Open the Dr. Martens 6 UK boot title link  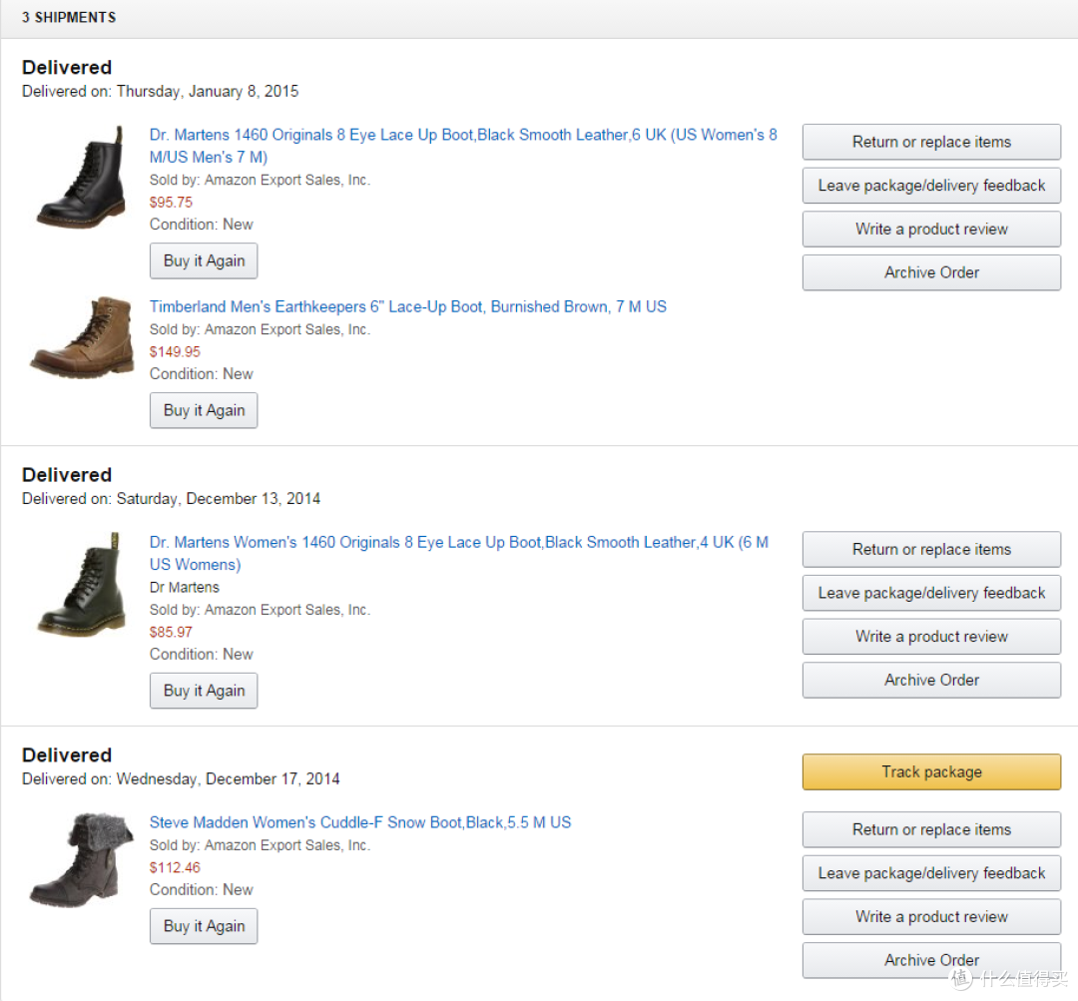(463, 146)
